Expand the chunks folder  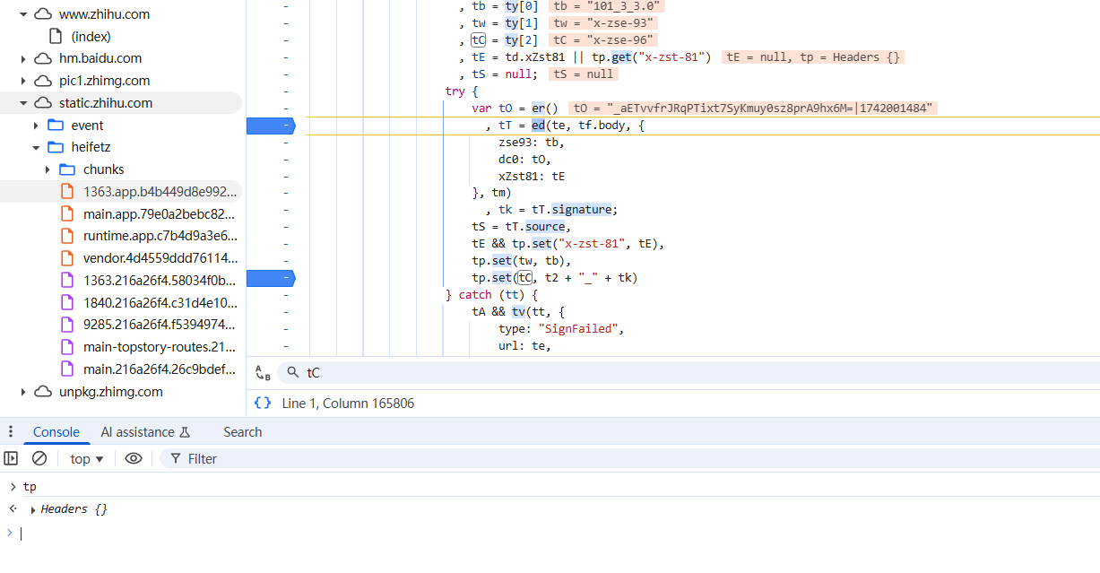[48, 169]
